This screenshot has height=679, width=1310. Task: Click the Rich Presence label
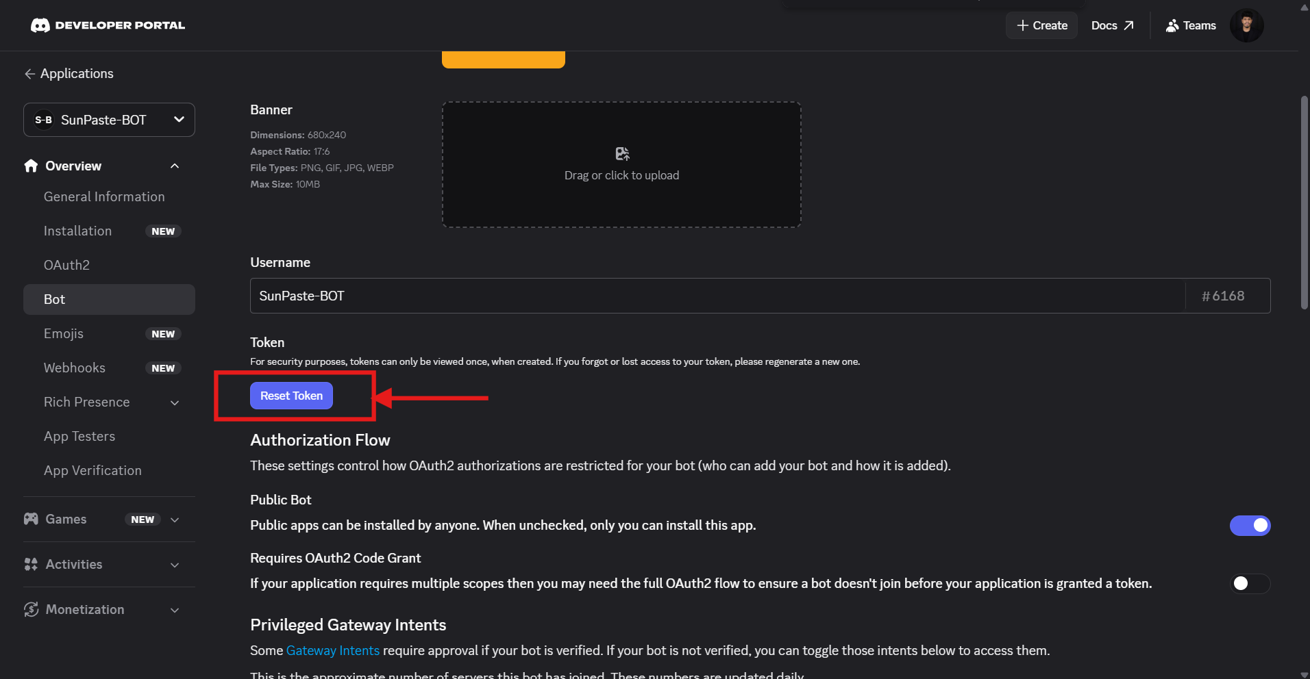86,402
